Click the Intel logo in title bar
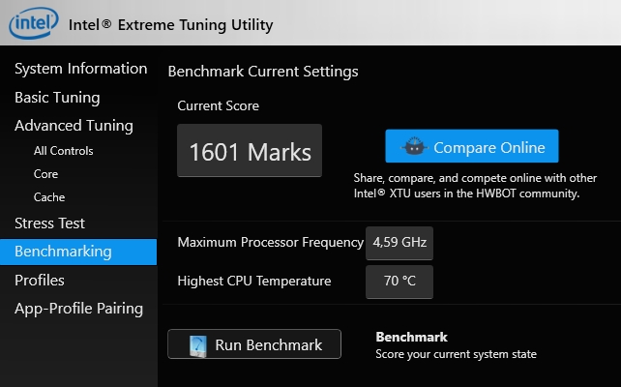Viewport: 621px width, 387px height. pyautogui.click(x=31, y=23)
